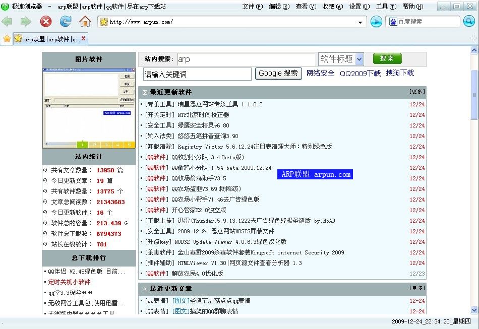Viewport: 479px width, 329px height.
Task: Open NTP北京时间校正器 link
Action: point(203,115)
